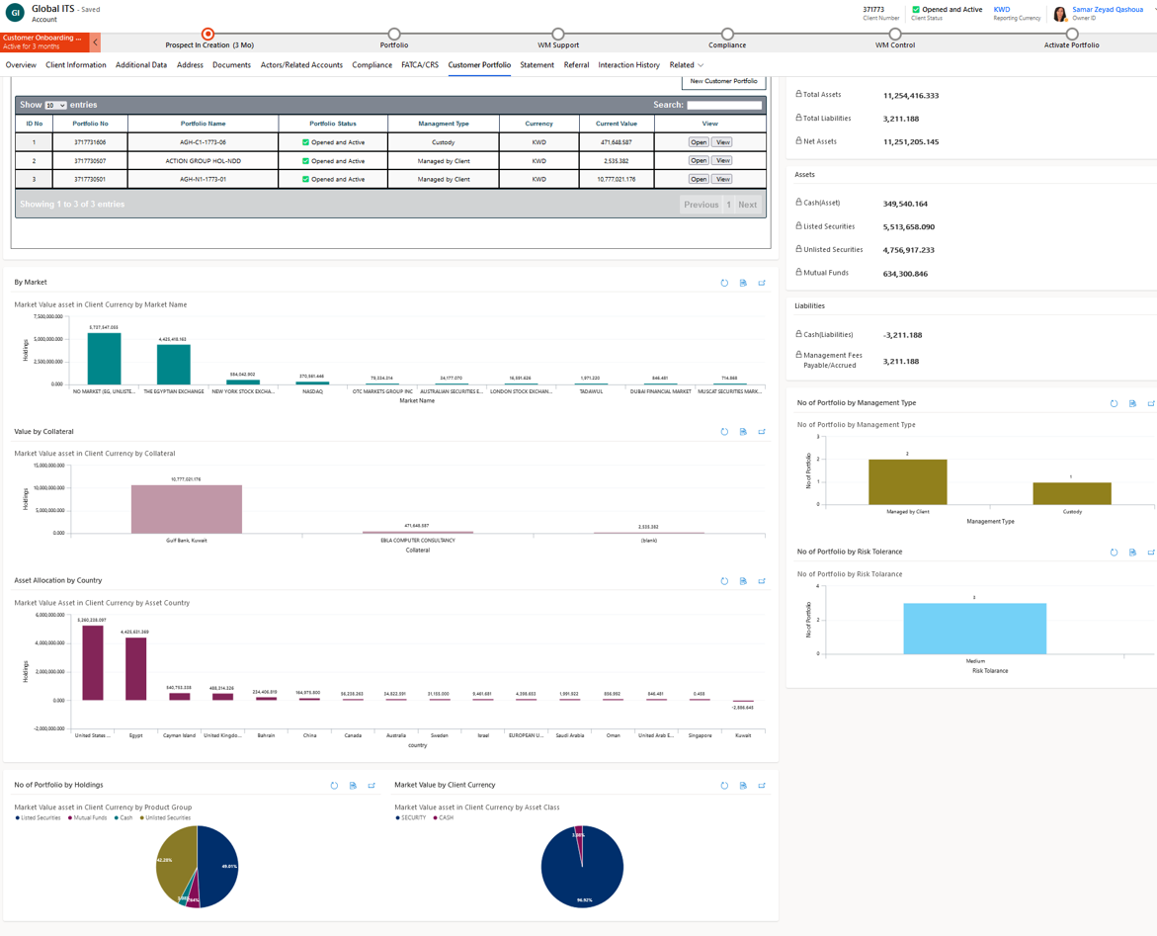The width and height of the screenshot is (1157, 936).
Task: Open the Interaction History tab
Action: coord(628,65)
